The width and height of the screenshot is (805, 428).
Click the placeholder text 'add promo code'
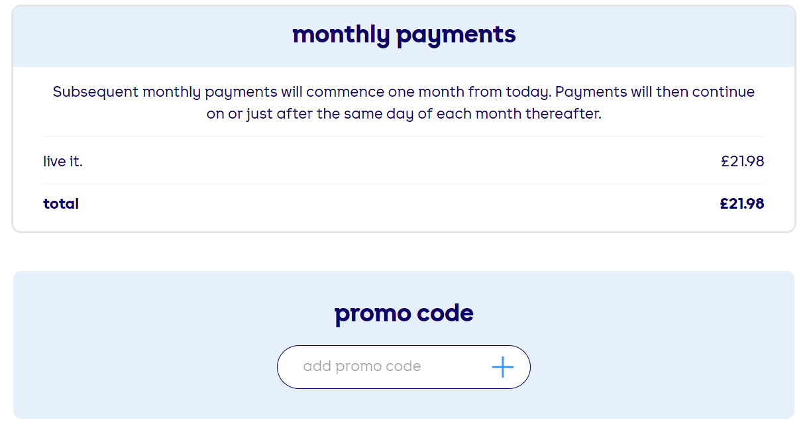(x=363, y=366)
